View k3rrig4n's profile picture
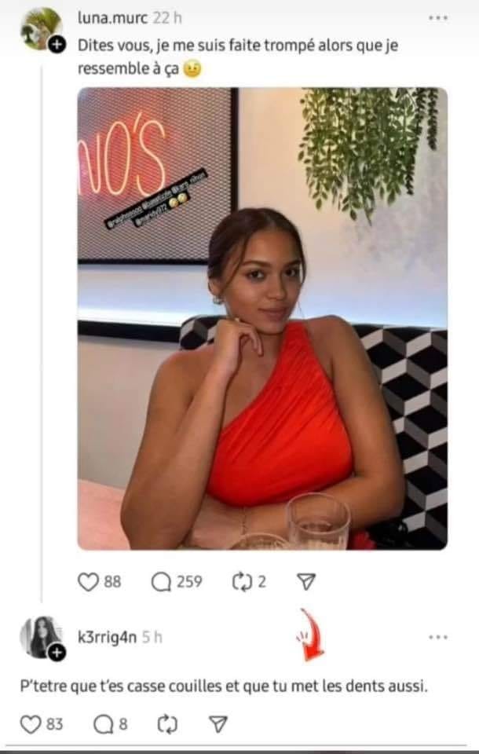This screenshot has width=479, height=754. [42, 637]
